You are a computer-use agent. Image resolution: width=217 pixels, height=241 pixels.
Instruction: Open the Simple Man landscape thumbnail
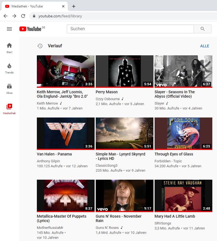click(x=125, y=133)
